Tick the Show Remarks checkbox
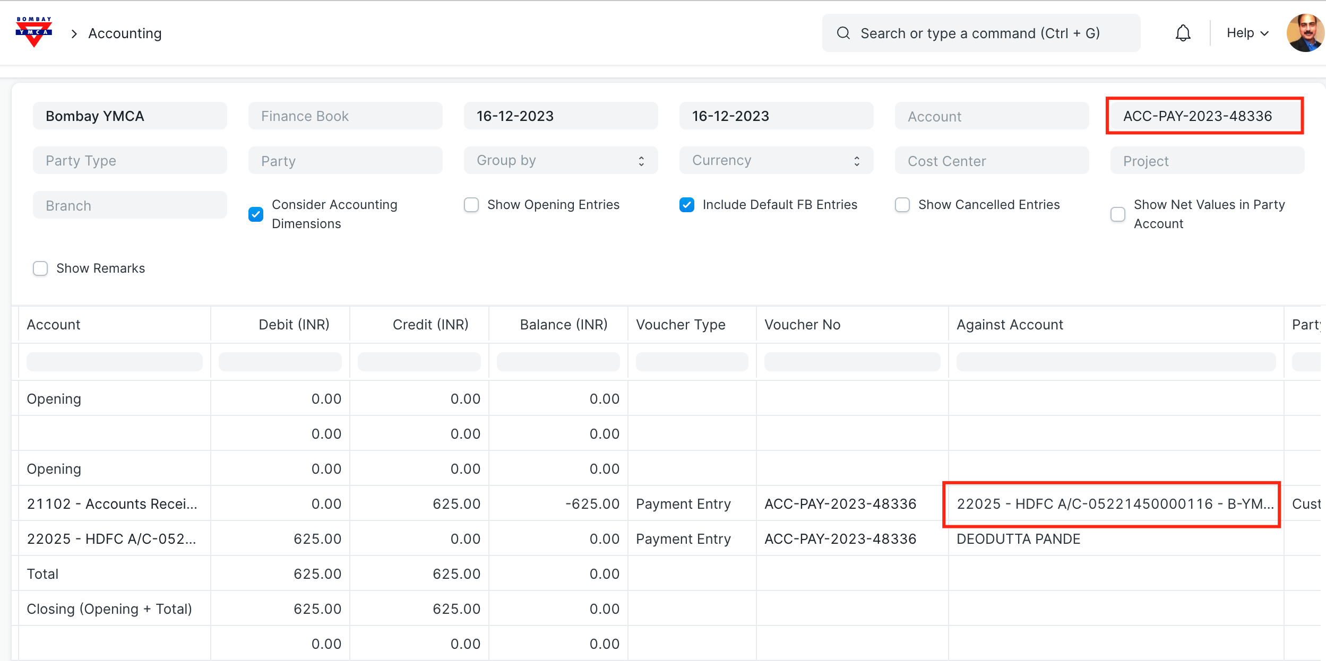 tap(40, 268)
